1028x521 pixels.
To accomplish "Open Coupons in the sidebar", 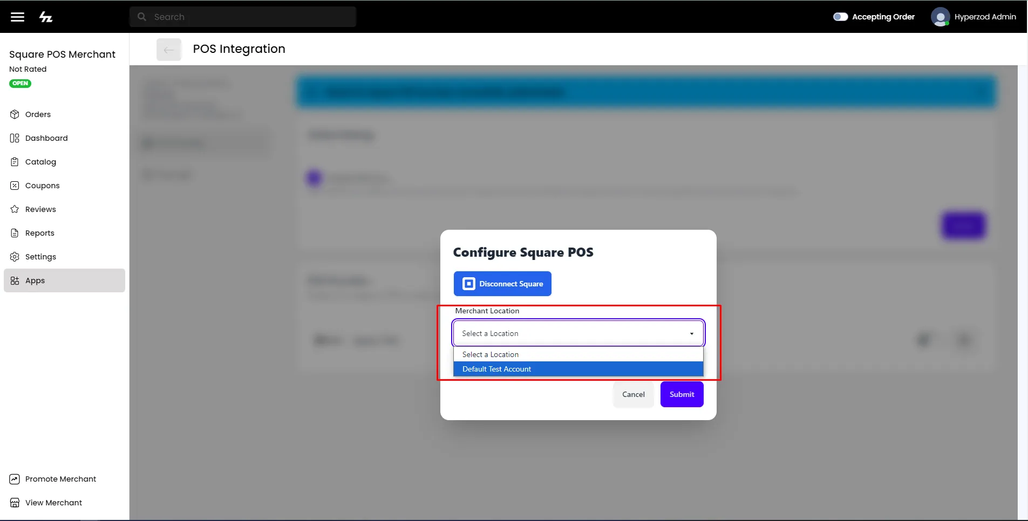I will [x=64, y=186].
